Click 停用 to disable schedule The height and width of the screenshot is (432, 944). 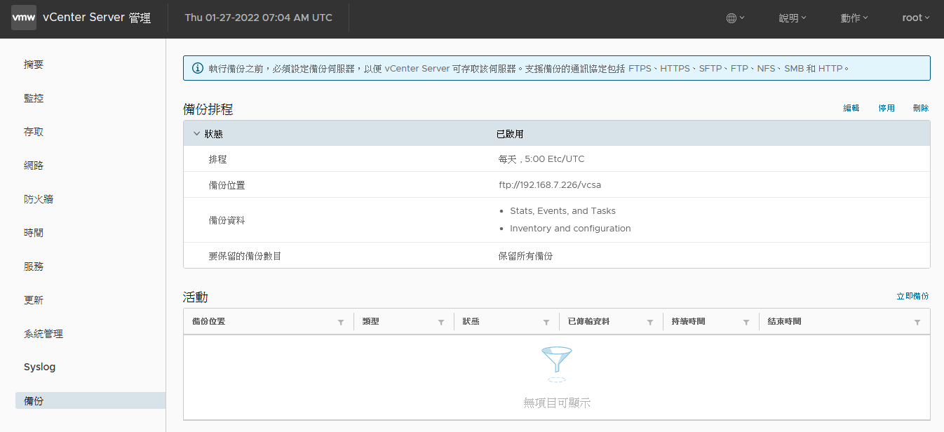pos(886,108)
